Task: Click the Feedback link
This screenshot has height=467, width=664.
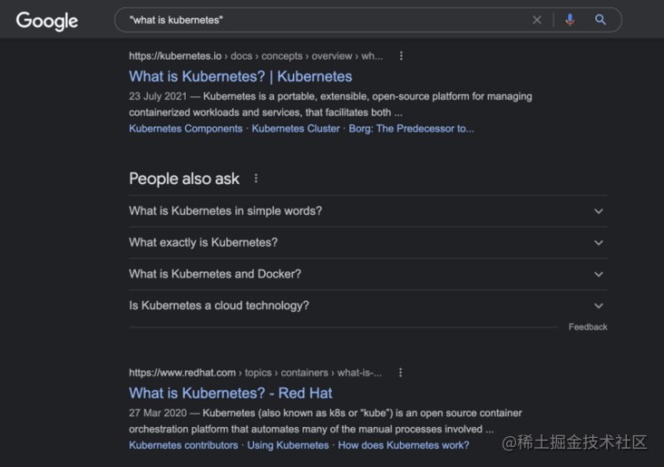Action: point(588,326)
